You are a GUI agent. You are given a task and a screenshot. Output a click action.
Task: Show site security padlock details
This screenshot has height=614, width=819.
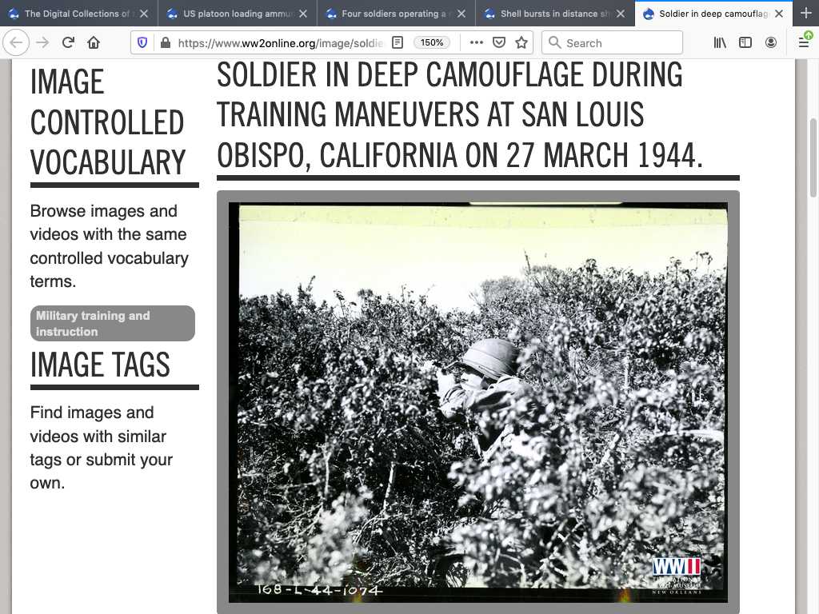(165, 42)
